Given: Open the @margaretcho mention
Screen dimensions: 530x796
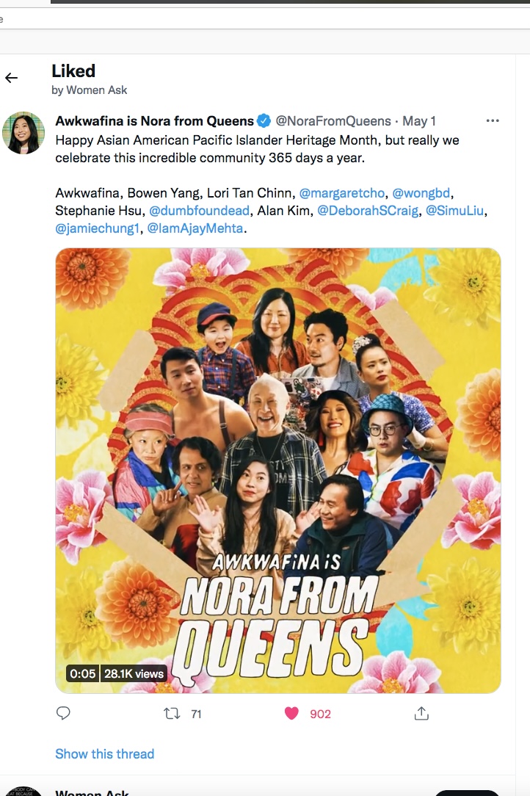Looking at the screenshot, I should [x=341, y=193].
